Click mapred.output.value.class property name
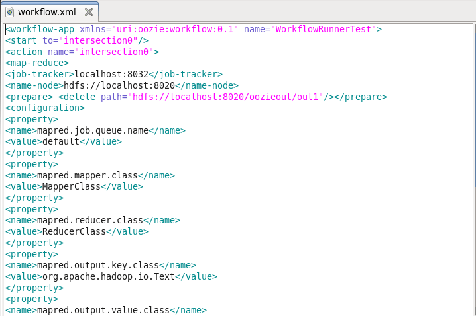Viewport: 476px width, 316px height. tap(103, 310)
